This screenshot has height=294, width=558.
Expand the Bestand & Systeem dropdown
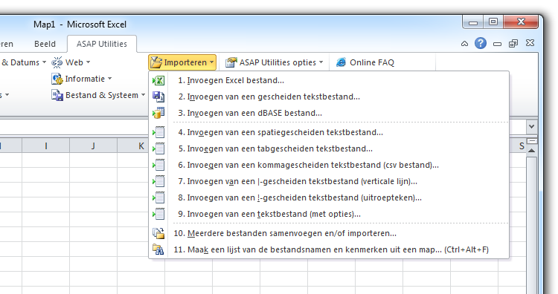point(143,95)
